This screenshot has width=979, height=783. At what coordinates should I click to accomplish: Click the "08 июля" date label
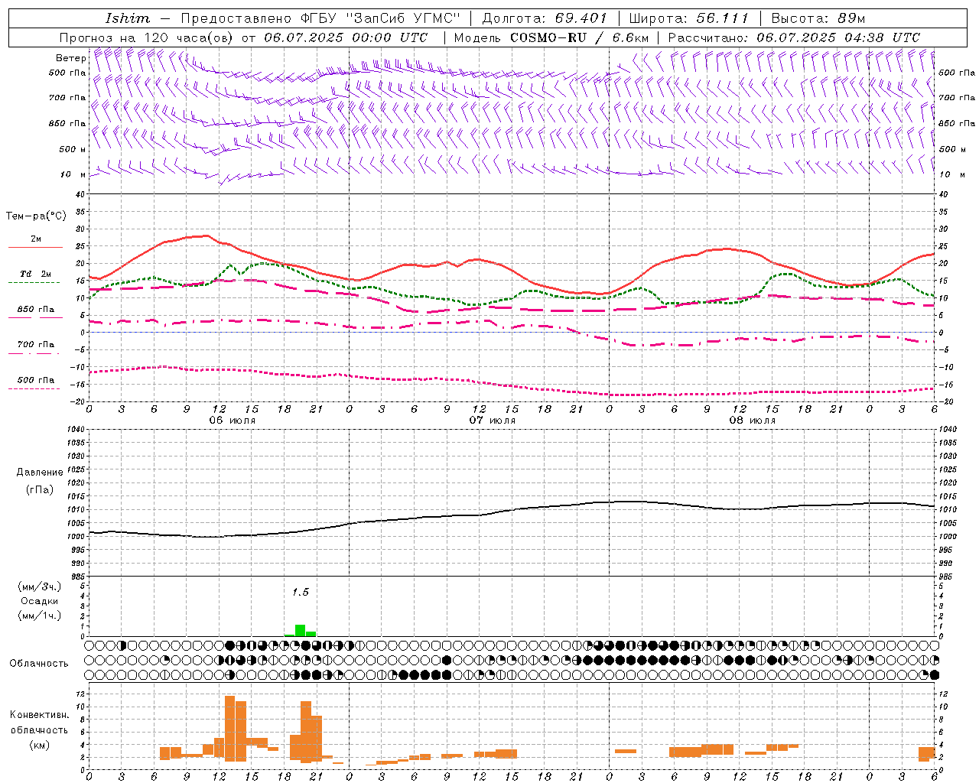(753, 421)
